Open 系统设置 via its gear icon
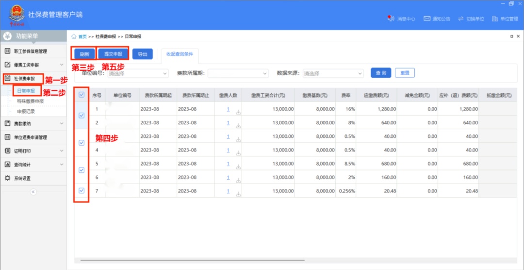524x270 pixels. [7, 178]
